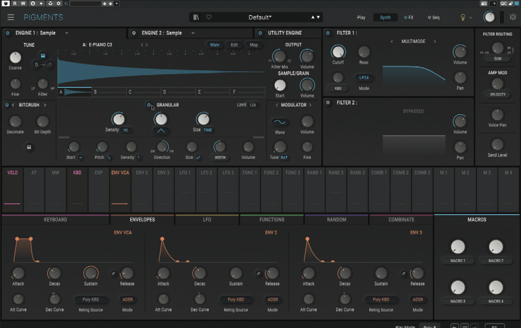The height and width of the screenshot is (328, 521).
Task: Click the lightbulb tutorials icon
Action: pos(463,17)
